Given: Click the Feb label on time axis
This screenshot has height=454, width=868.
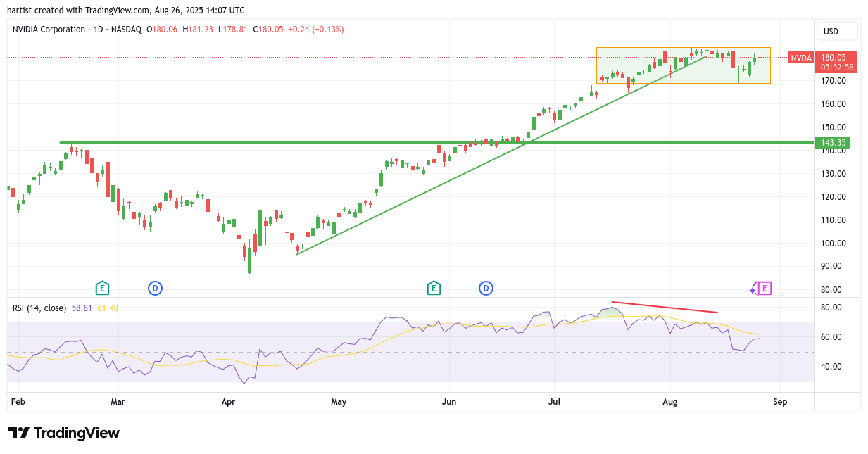Looking at the screenshot, I should (x=19, y=403).
